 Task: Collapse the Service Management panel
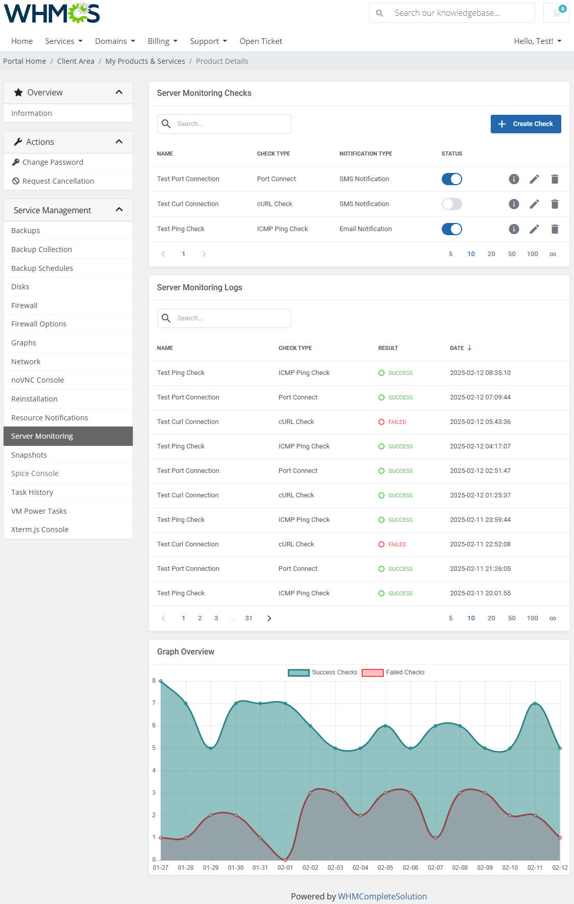pos(119,210)
